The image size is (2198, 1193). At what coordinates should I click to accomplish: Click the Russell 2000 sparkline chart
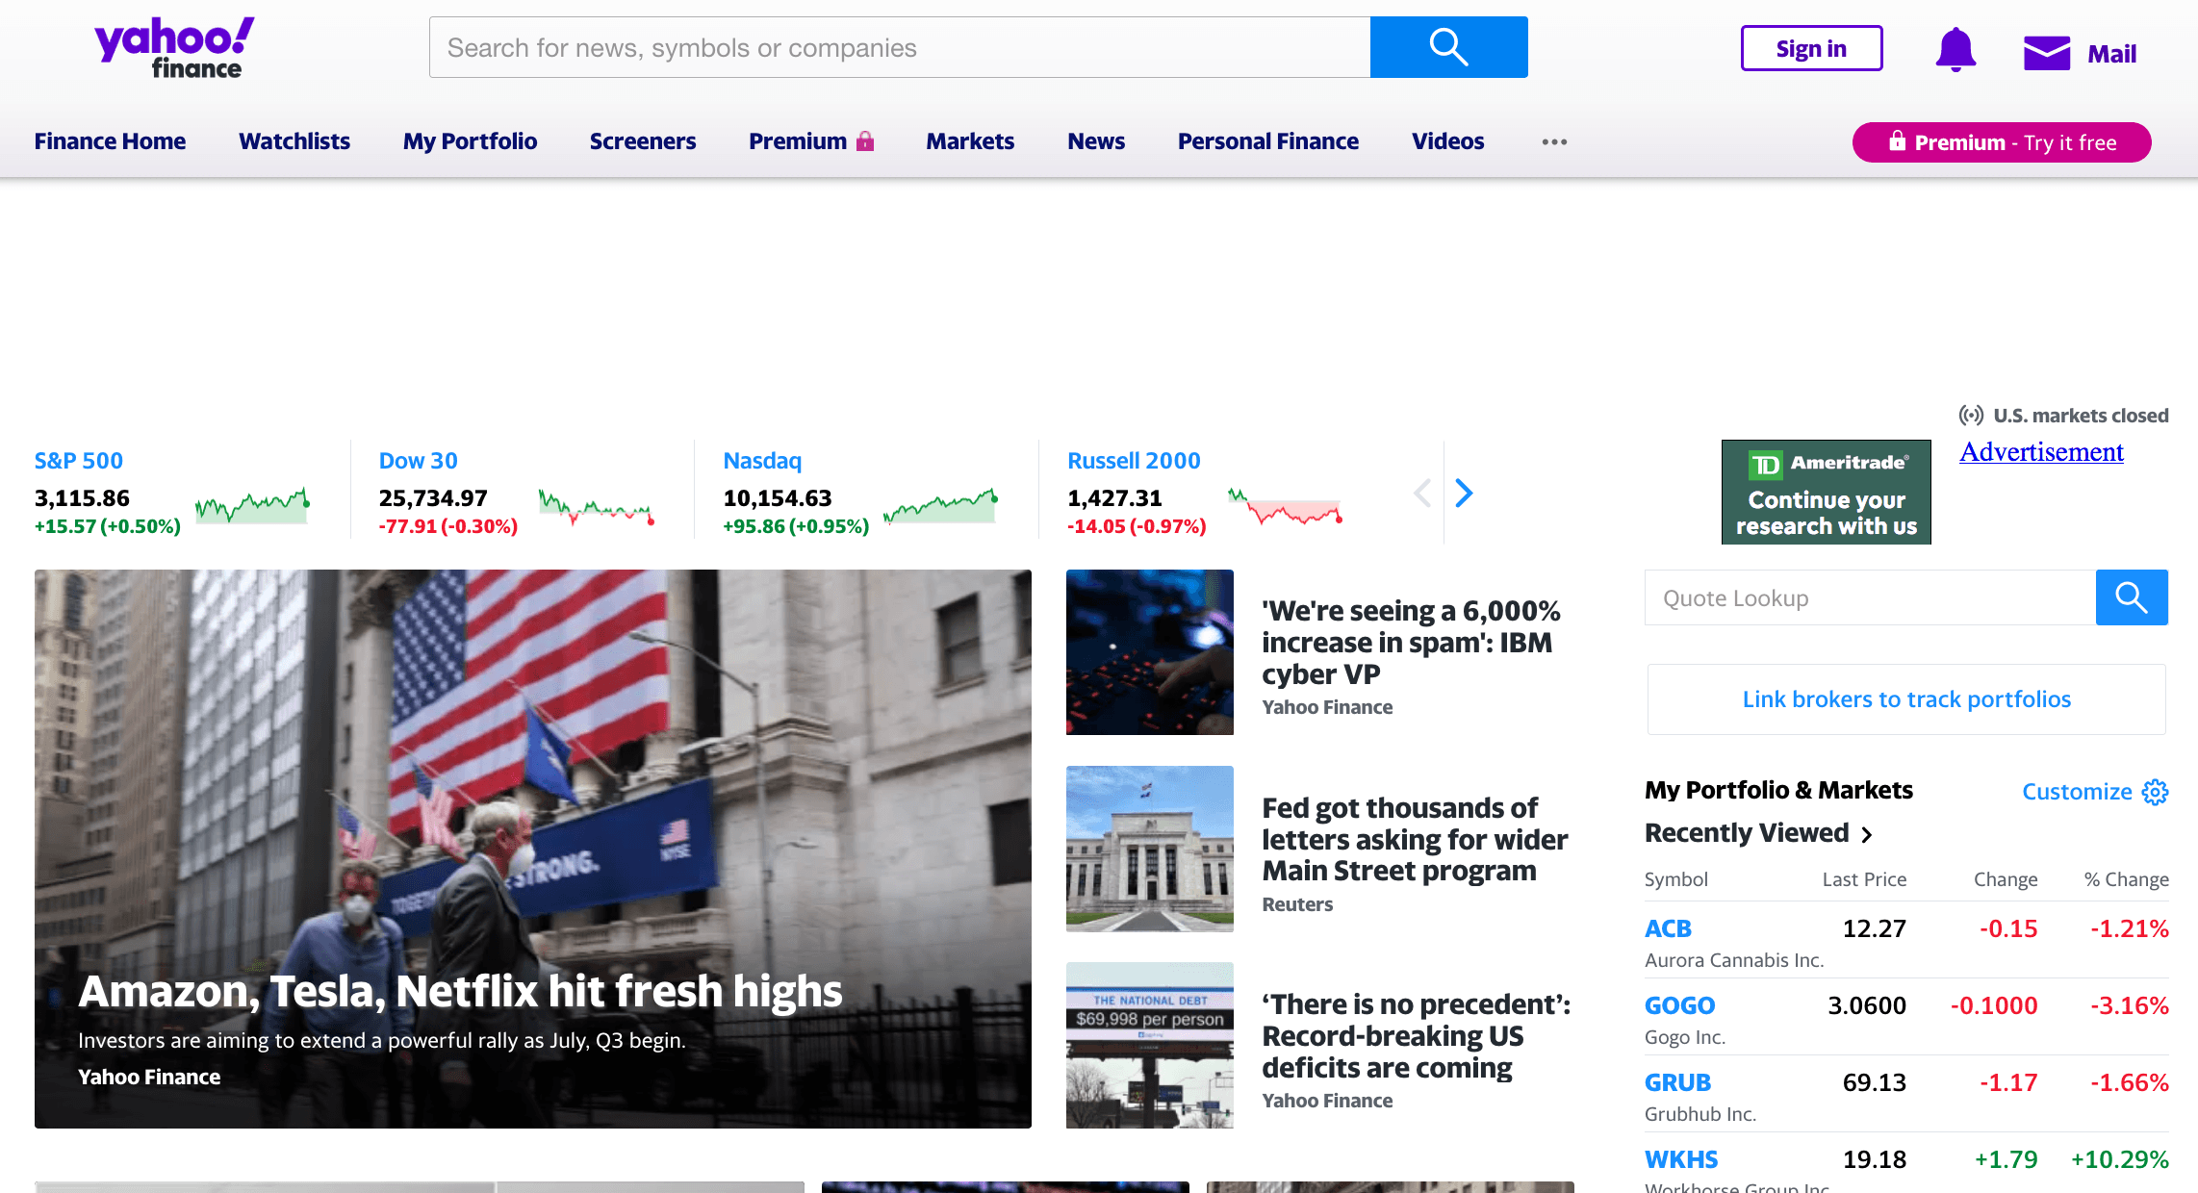(1285, 506)
